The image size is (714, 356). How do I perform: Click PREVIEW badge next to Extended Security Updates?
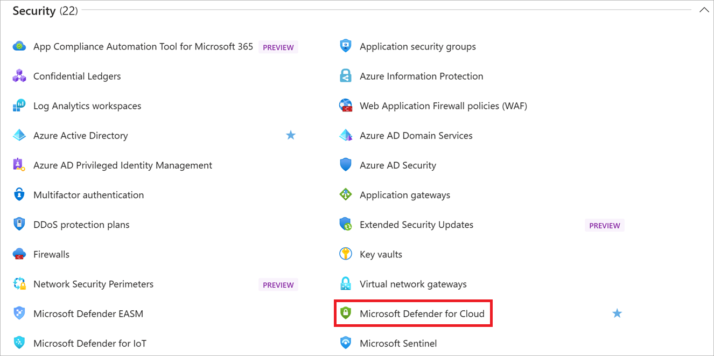point(605,225)
